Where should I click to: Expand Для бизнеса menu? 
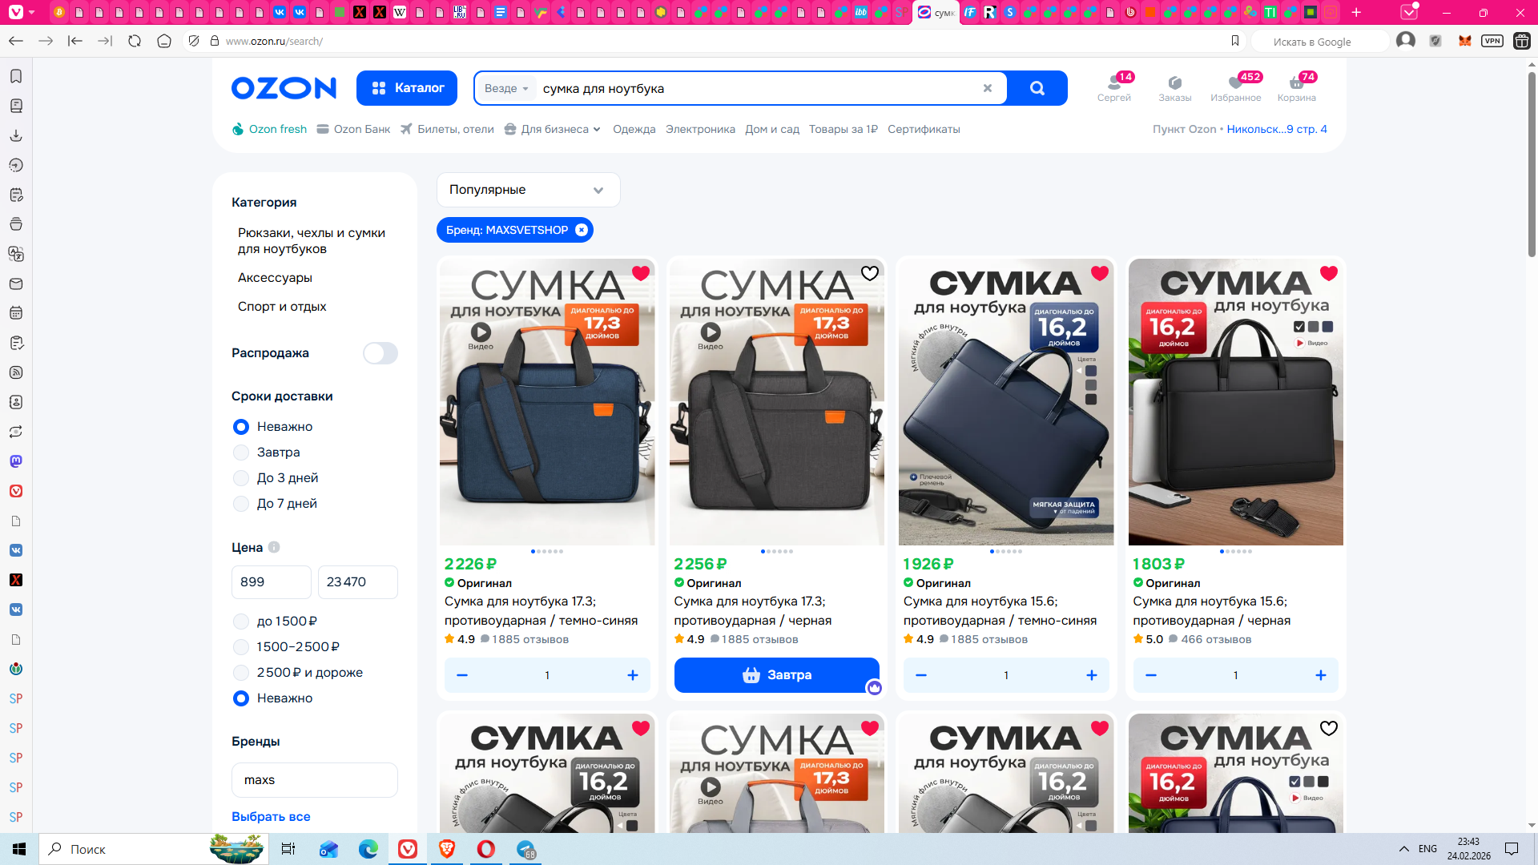tap(554, 129)
